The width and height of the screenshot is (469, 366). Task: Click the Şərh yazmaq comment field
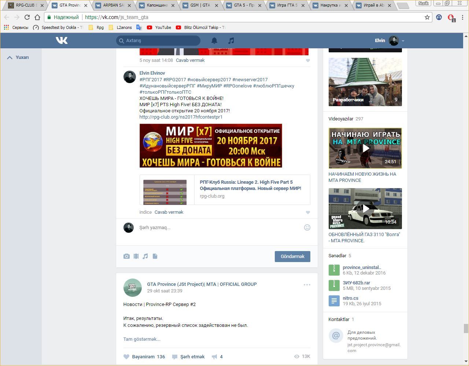coord(220,228)
